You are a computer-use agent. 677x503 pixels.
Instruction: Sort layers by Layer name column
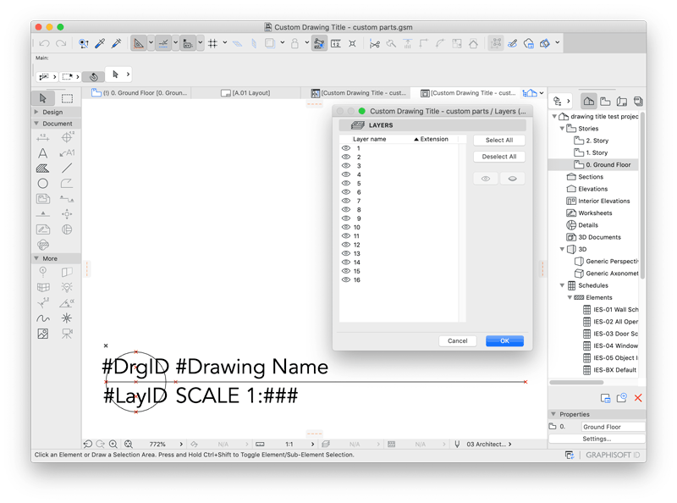tap(369, 139)
